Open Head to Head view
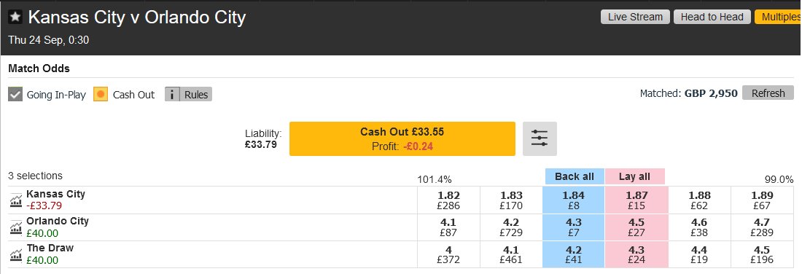The image size is (802, 274). coord(712,17)
